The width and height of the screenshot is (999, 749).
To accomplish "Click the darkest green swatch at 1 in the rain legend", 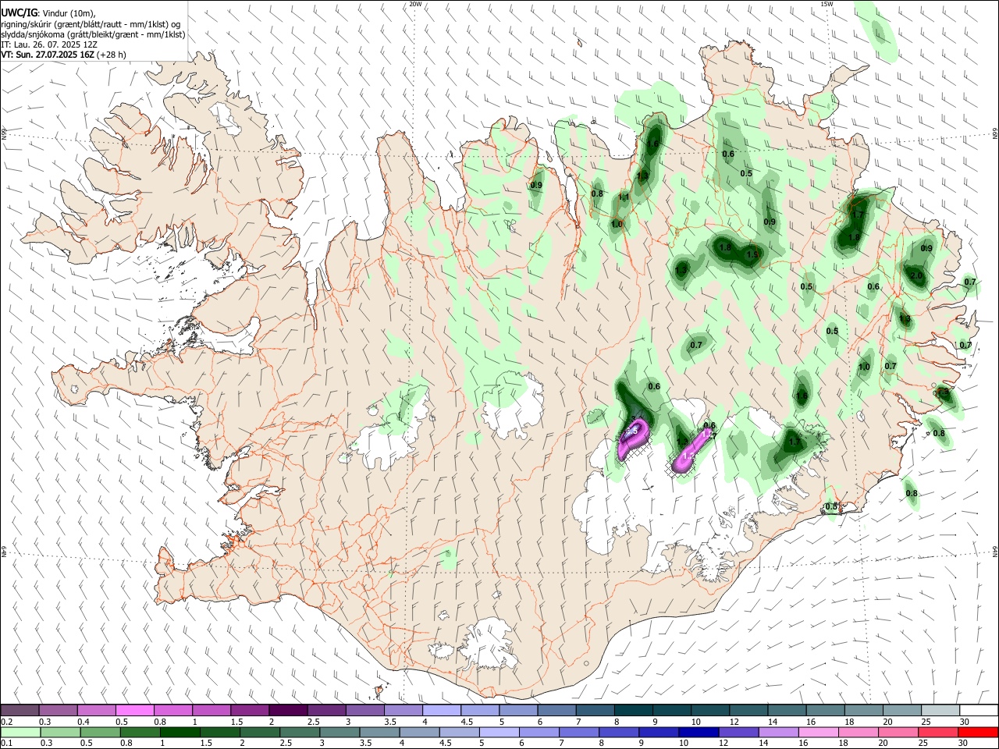I will pos(180,733).
